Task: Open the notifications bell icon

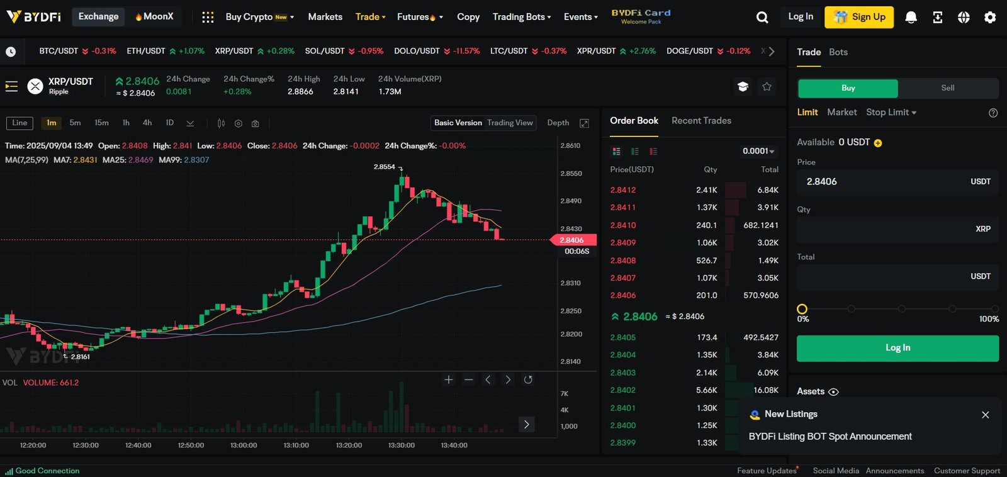Action: click(x=911, y=17)
